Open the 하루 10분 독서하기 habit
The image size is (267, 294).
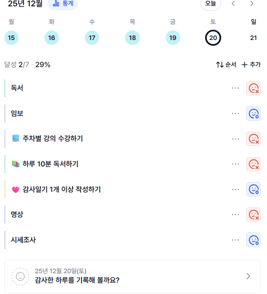pyautogui.click(x=50, y=164)
